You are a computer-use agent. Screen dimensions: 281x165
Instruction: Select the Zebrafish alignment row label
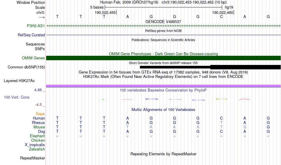pos(37,149)
